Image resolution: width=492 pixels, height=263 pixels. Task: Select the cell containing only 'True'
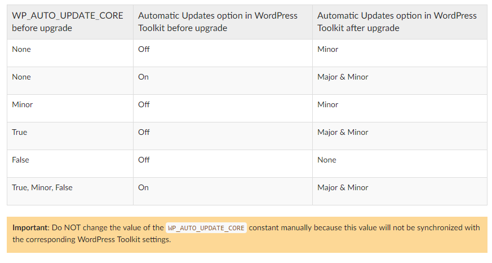coord(20,132)
